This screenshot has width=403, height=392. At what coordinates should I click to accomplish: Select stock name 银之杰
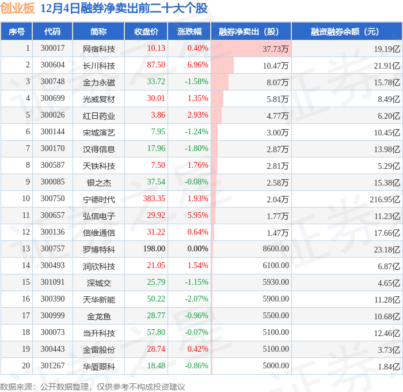pyautogui.click(x=98, y=183)
